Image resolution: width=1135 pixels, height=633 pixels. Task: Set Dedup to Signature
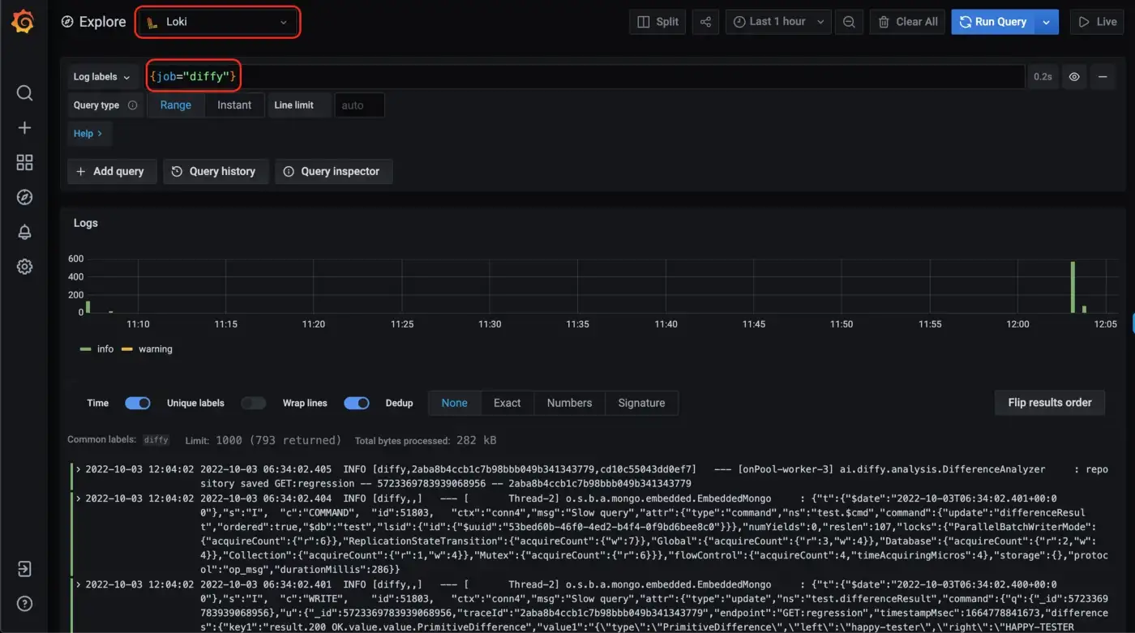(x=641, y=403)
